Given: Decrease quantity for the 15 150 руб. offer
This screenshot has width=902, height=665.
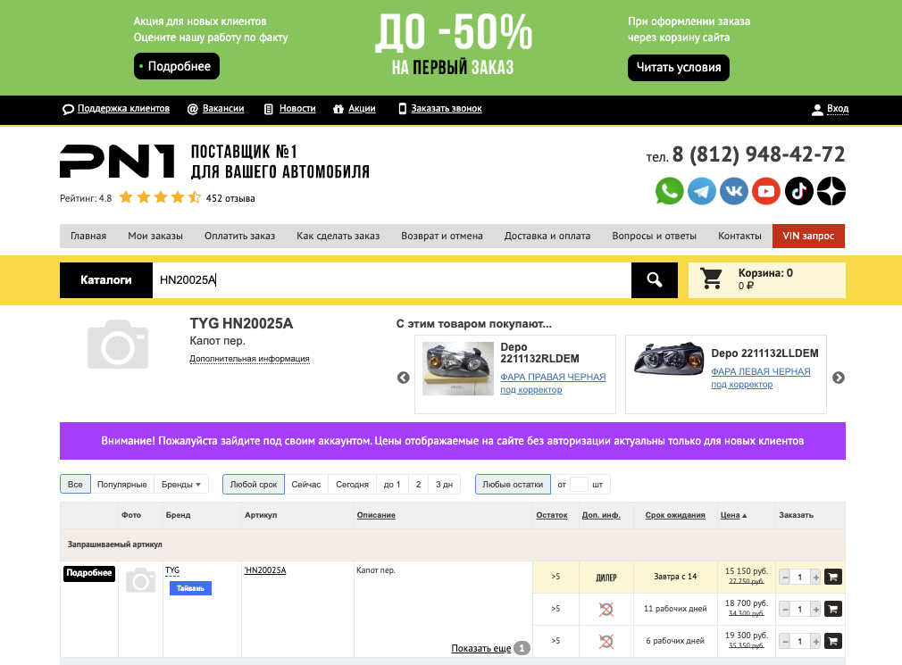Looking at the screenshot, I should (x=784, y=577).
